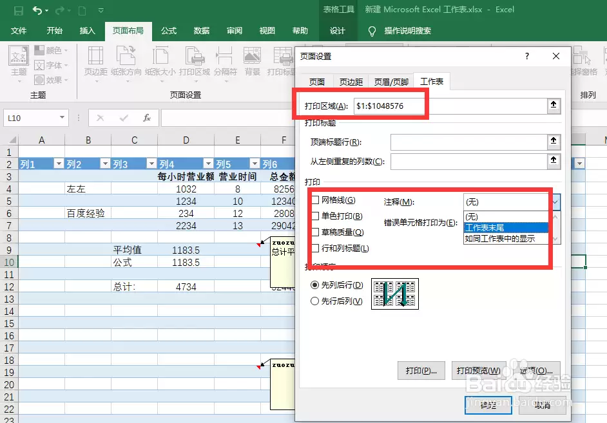Open the quick access toolbar customize dropdown
Screen dimensions: 607x423
[101, 10]
